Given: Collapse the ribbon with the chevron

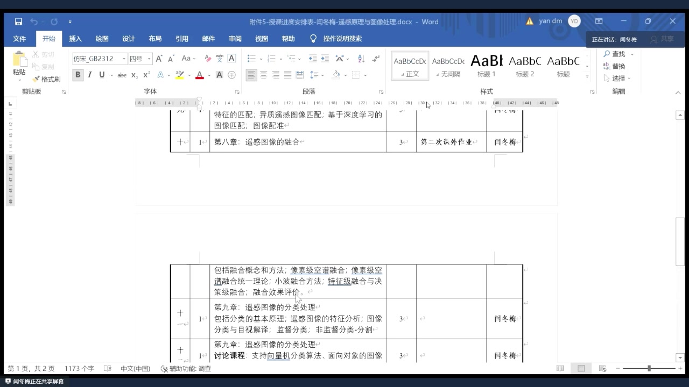Looking at the screenshot, I should click(678, 92).
